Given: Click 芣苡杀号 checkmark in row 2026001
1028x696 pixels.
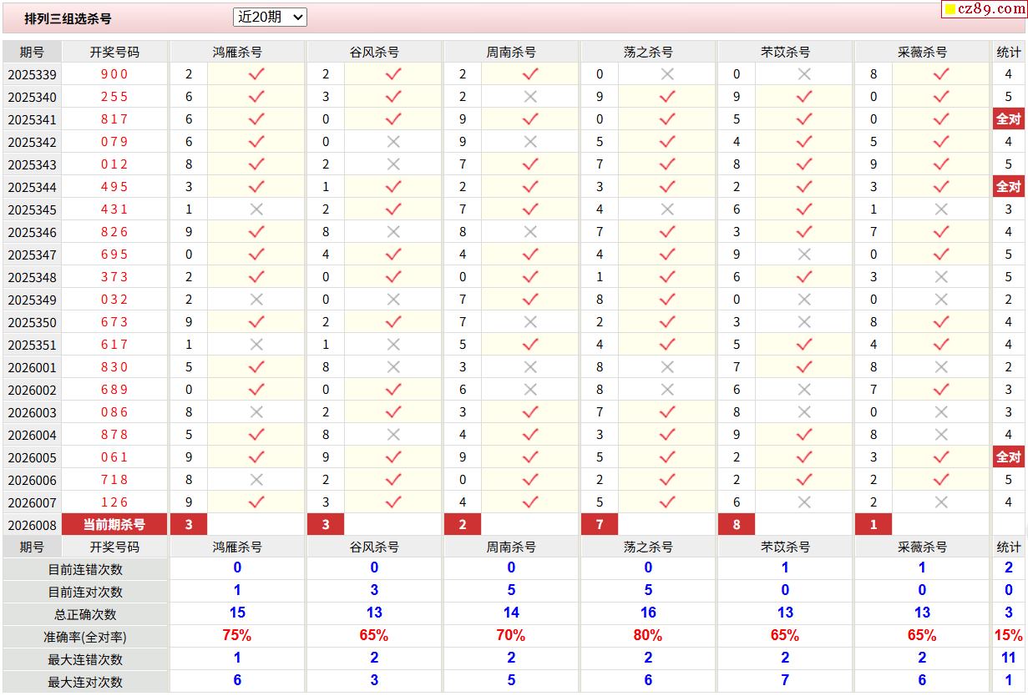Looking at the screenshot, I should (804, 367).
